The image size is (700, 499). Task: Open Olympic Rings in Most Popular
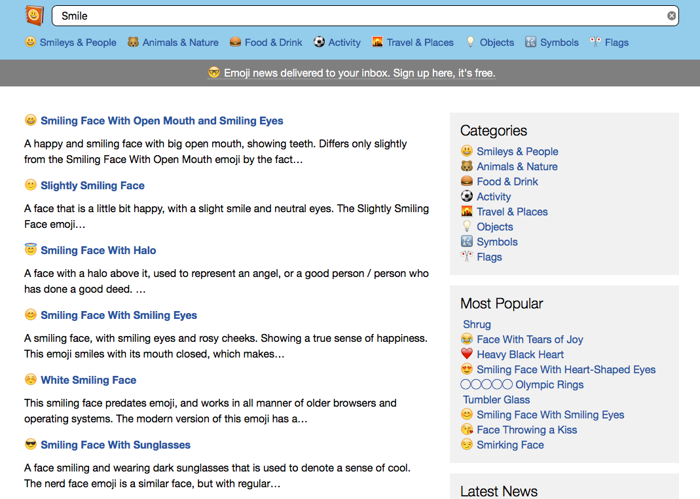coord(549,385)
